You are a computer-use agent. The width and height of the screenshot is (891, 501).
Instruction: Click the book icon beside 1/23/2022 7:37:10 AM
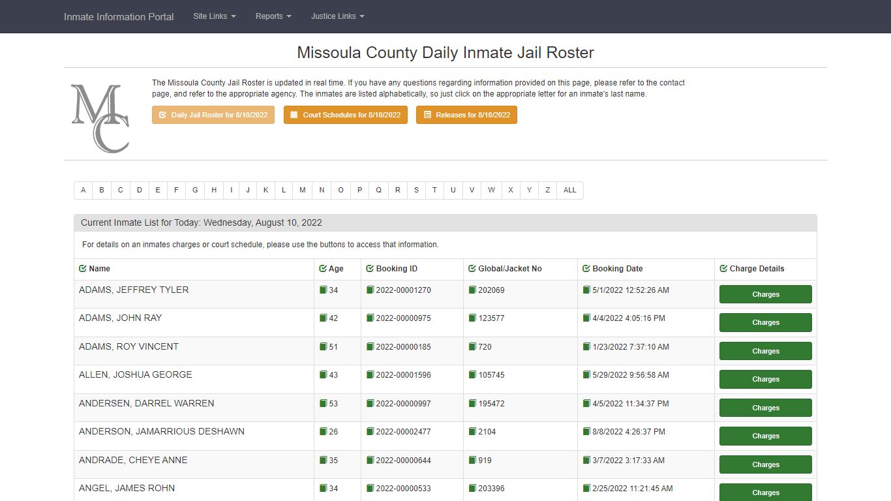click(x=586, y=346)
